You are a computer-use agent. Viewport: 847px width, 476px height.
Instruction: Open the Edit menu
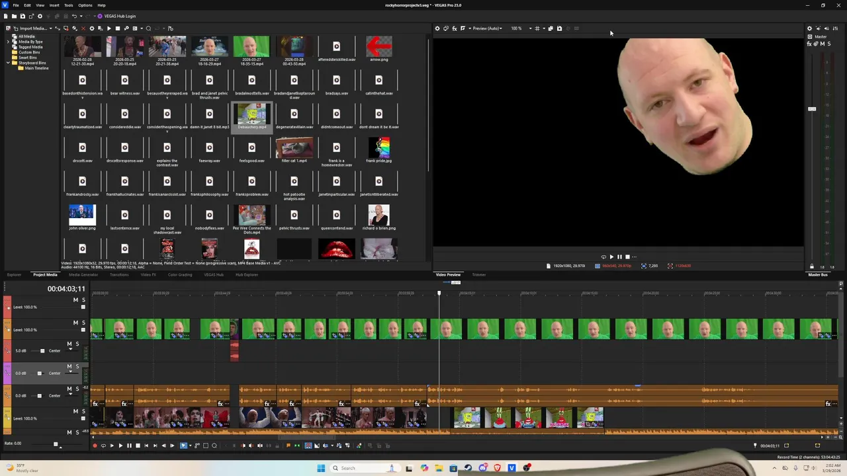tap(27, 5)
